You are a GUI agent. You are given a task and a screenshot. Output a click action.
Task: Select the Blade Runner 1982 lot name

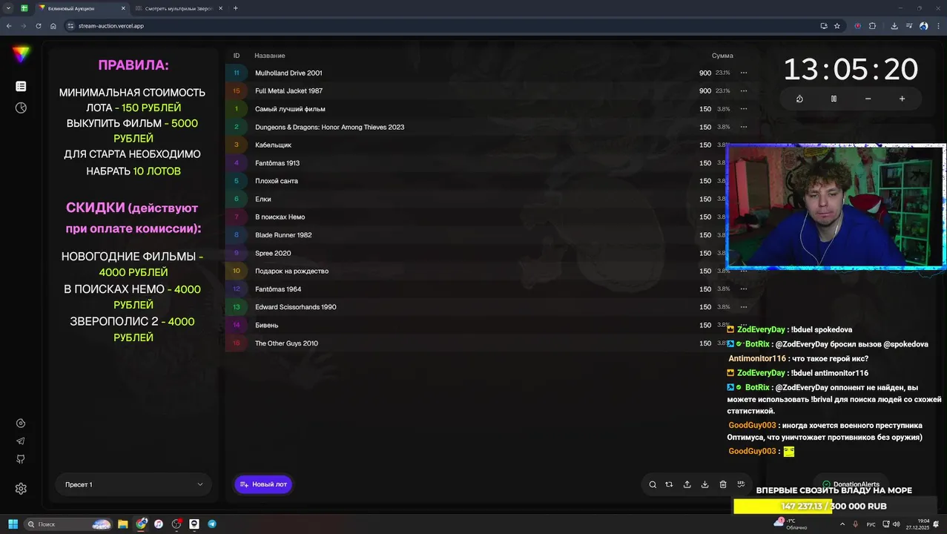pyautogui.click(x=283, y=235)
